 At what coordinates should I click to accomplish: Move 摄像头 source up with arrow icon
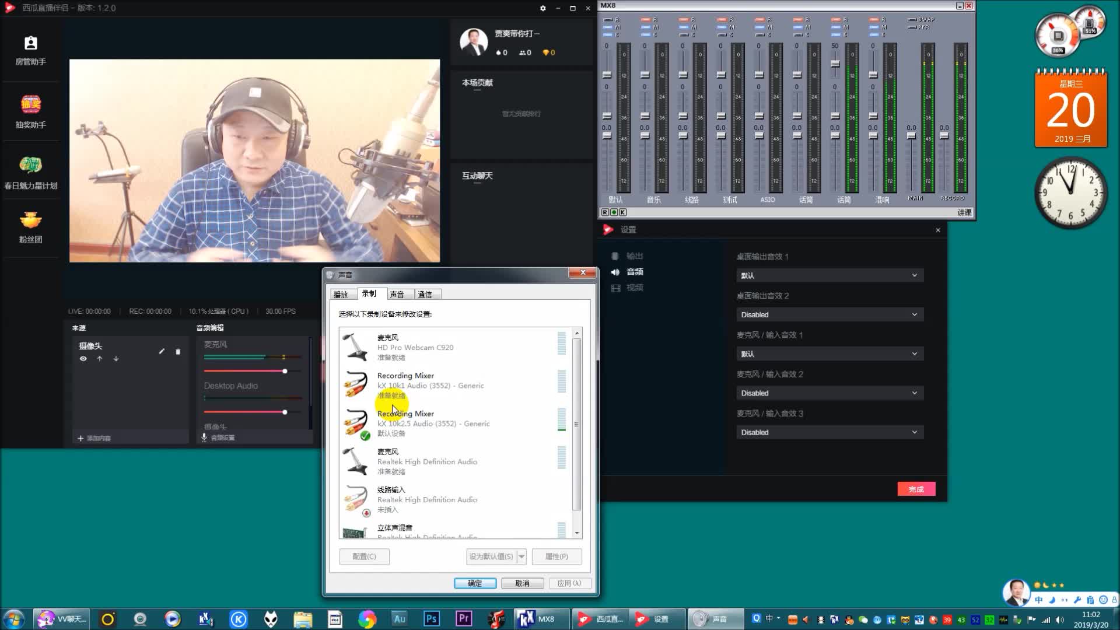click(x=100, y=359)
